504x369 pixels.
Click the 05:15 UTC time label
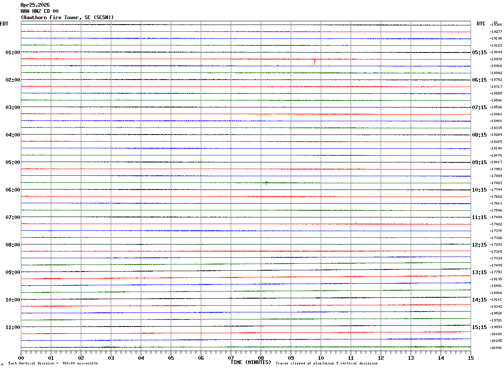[479, 52]
